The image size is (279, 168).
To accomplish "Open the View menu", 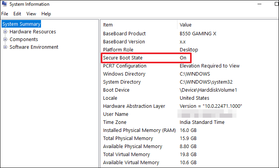I will [x=31, y=14].
